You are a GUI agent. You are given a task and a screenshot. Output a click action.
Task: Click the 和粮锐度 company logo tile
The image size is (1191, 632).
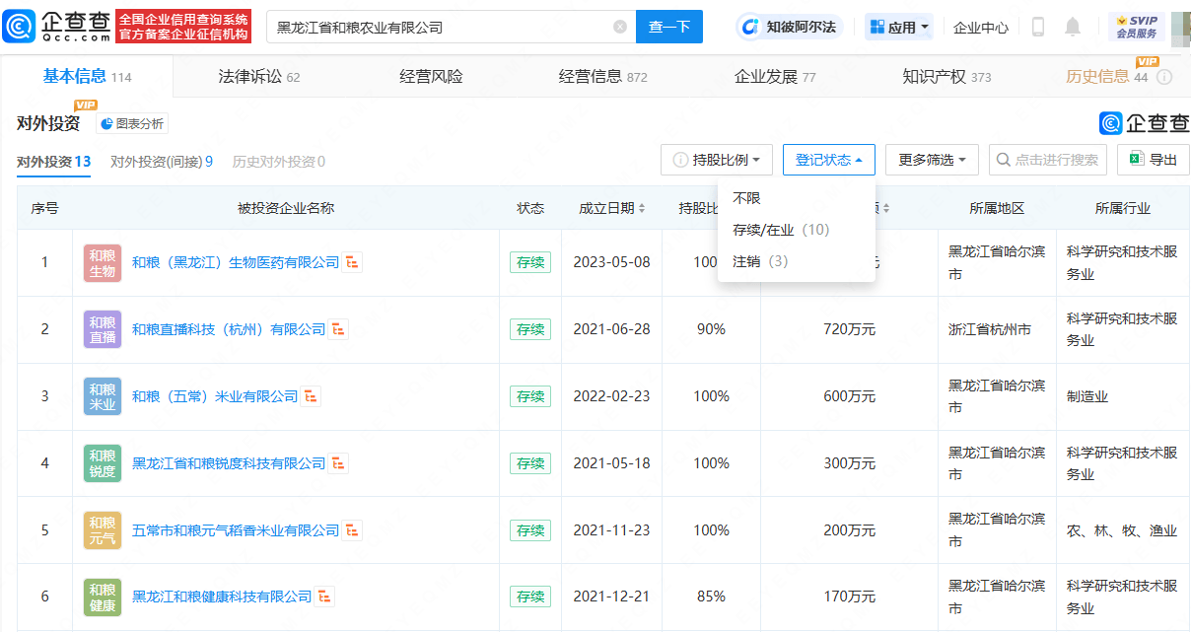point(103,463)
